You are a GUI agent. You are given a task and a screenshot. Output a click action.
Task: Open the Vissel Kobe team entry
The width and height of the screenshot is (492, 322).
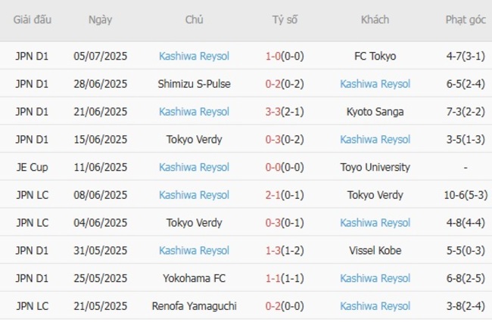pyautogui.click(x=375, y=250)
